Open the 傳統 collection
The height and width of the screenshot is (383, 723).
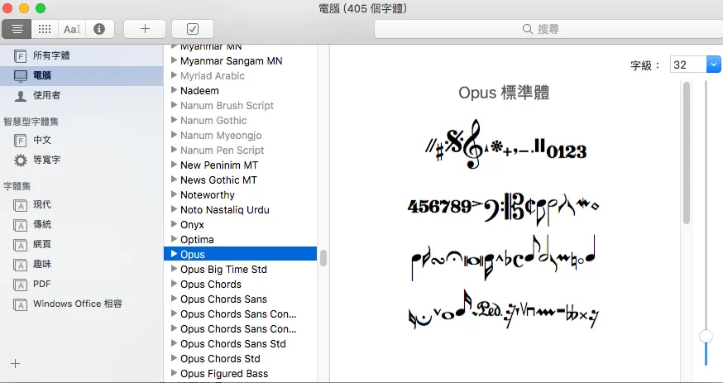coord(81,224)
